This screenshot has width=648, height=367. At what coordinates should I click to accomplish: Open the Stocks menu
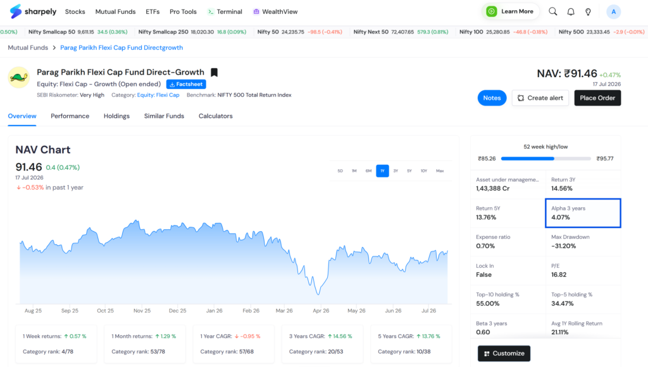click(75, 11)
